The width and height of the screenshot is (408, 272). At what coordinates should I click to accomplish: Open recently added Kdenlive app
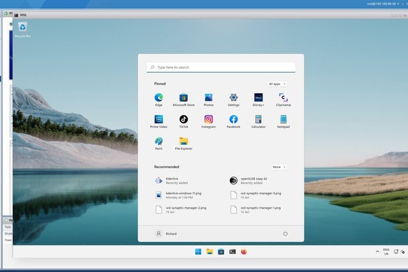tap(172, 181)
